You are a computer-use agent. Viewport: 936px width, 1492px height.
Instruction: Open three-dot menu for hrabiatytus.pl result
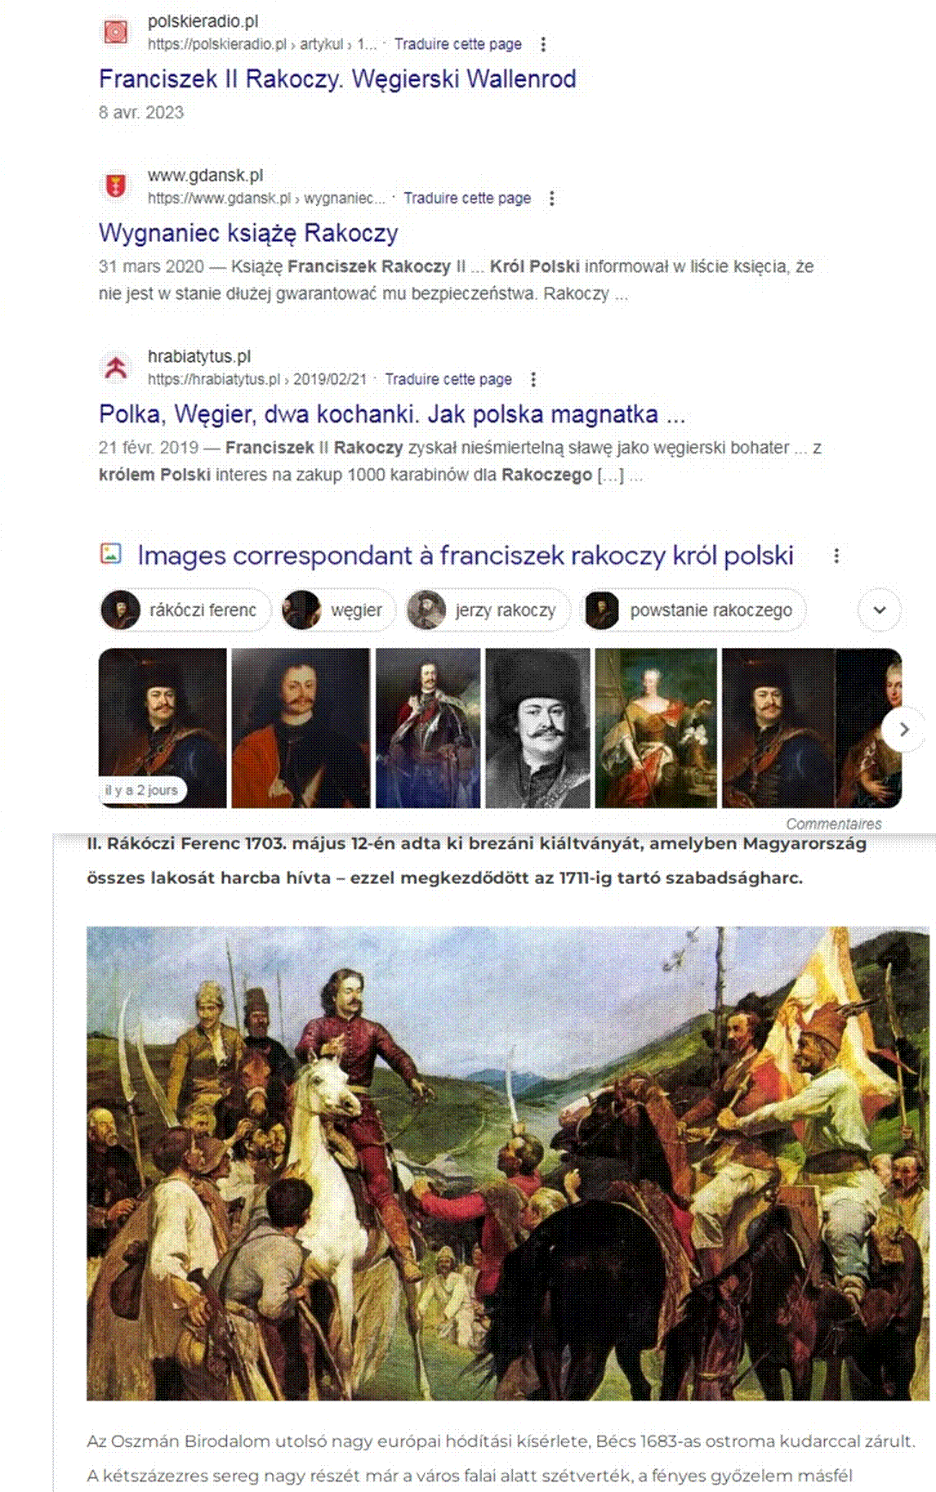(x=533, y=380)
